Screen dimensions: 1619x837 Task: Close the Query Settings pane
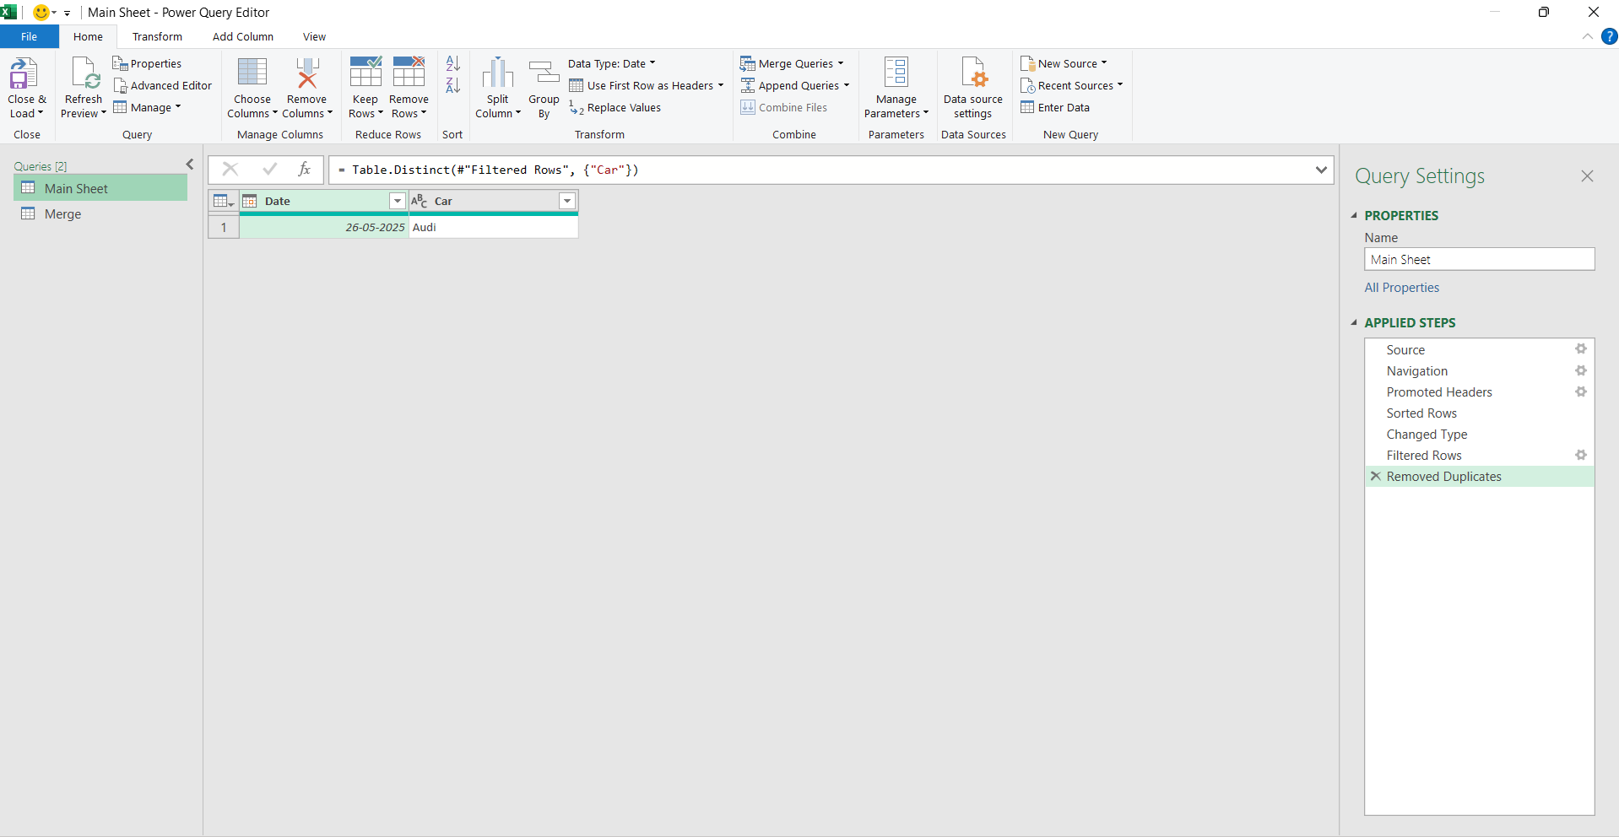pyautogui.click(x=1587, y=175)
